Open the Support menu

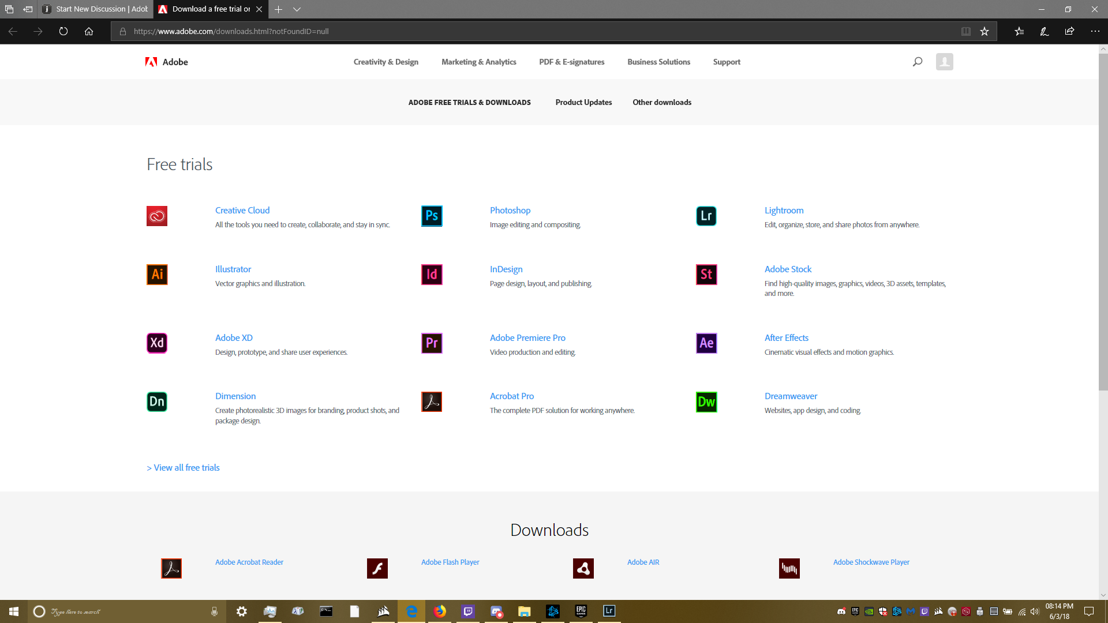[727, 62]
